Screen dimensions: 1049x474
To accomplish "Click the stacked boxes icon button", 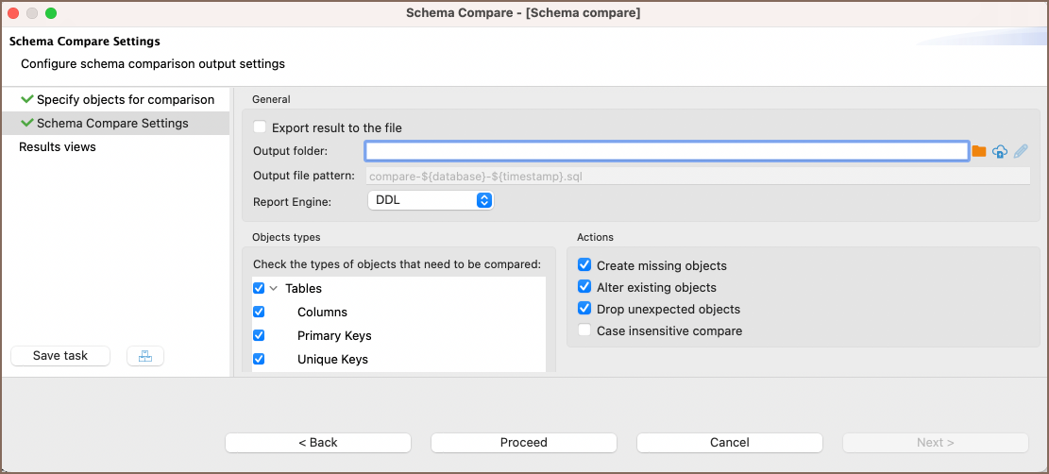I will tap(144, 356).
